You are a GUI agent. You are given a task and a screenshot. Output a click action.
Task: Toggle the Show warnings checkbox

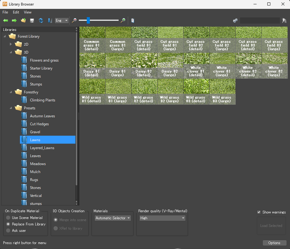[x=259, y=212]
